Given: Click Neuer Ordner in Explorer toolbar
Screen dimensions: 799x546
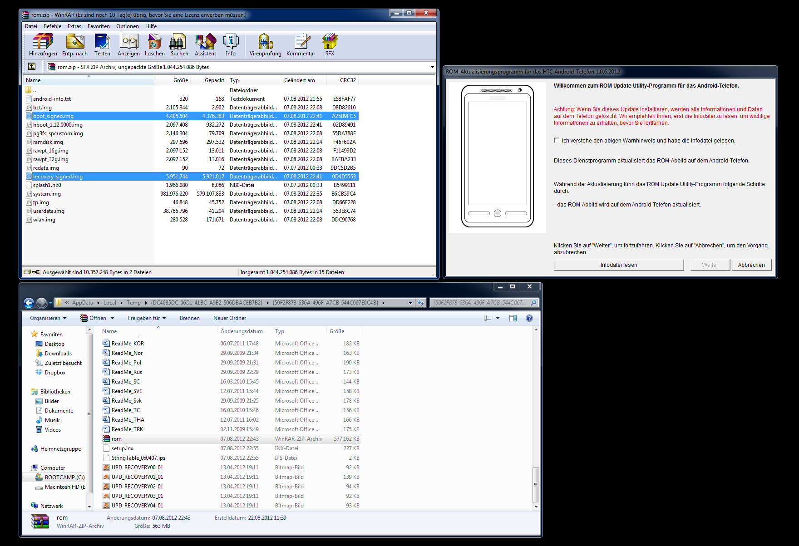Looking at the screenshot, I should [230, 318].
